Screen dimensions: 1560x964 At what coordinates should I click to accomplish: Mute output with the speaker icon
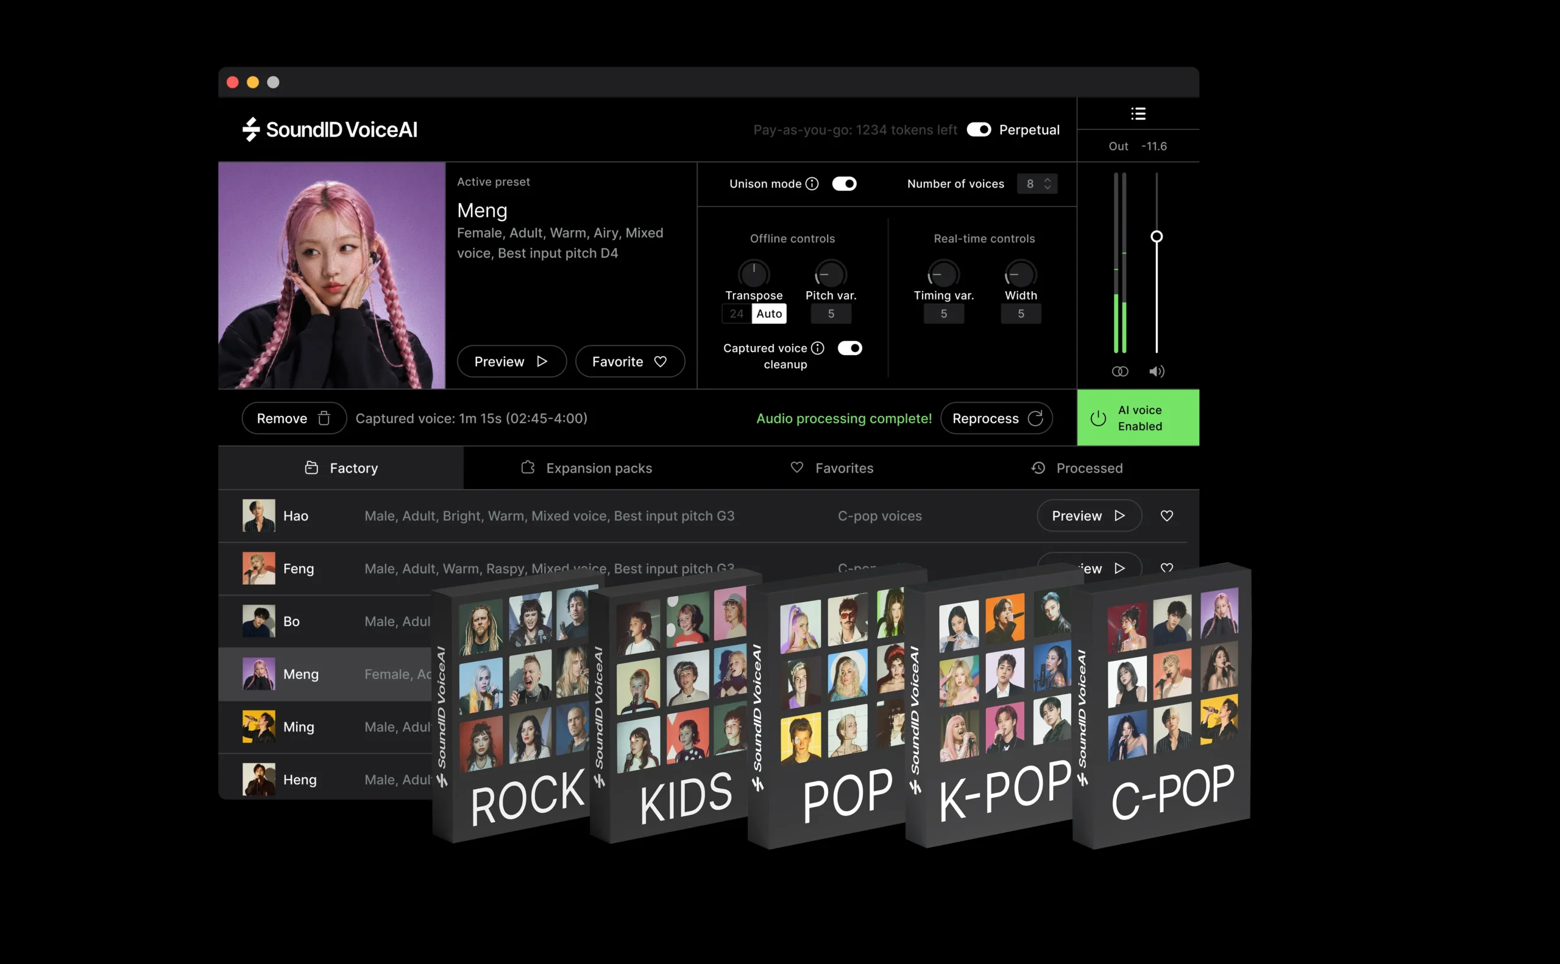(1157, 371)
